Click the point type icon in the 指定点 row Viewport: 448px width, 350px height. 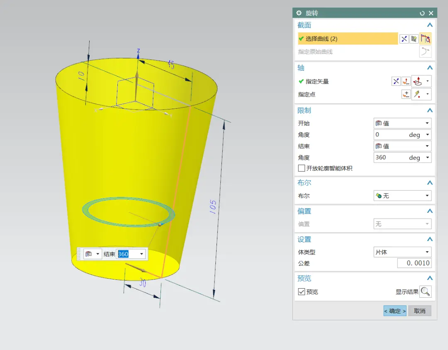(418, 94)
